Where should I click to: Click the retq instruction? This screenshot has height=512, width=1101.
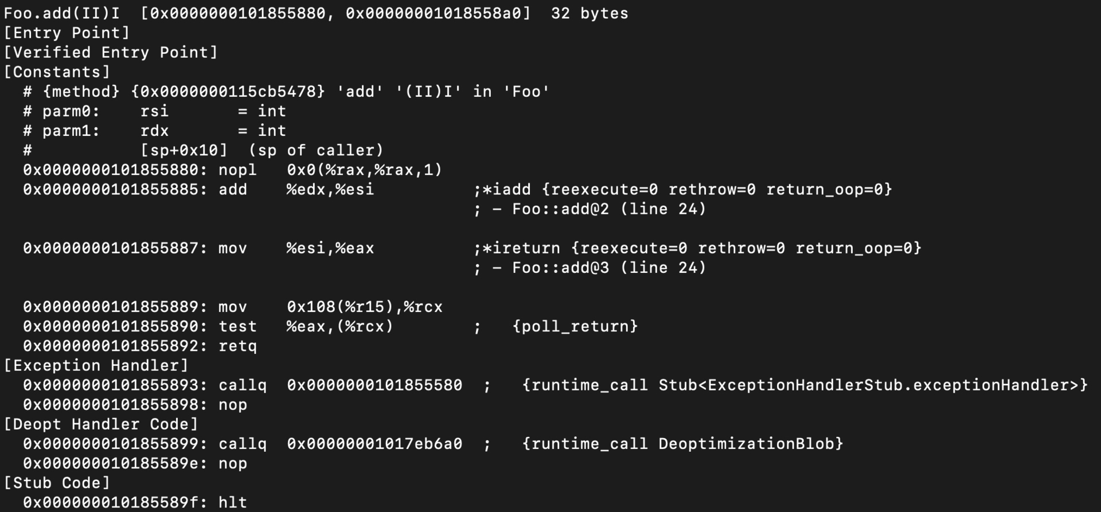(x=237, y=346)
